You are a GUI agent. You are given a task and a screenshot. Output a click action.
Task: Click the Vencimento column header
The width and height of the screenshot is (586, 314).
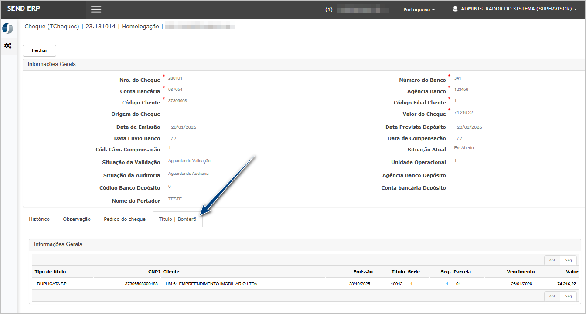520,271
